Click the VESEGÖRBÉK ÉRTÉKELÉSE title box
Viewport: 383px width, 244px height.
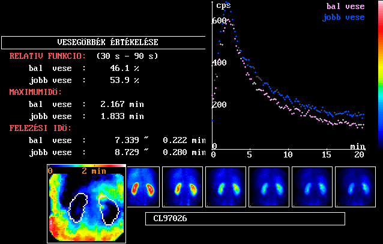[104, 43]
